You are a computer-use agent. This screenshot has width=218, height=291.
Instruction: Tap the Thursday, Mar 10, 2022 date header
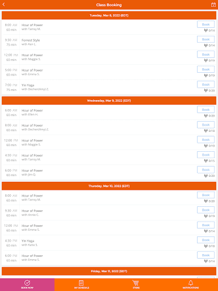109,186
